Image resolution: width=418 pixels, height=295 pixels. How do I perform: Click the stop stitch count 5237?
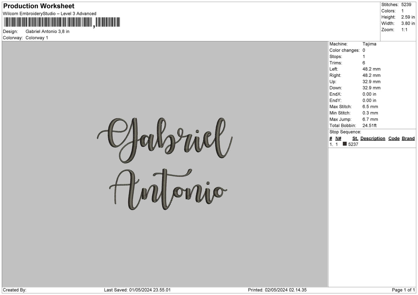point(353,144)
